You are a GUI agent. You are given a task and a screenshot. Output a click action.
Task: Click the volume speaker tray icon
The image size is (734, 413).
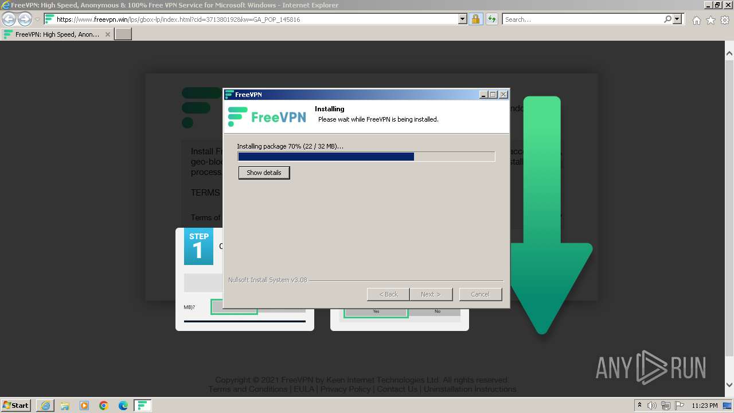point(651,406)
